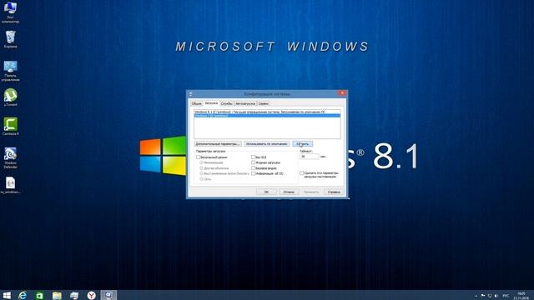Switch to the Загрузка tab

coord(211,103)
